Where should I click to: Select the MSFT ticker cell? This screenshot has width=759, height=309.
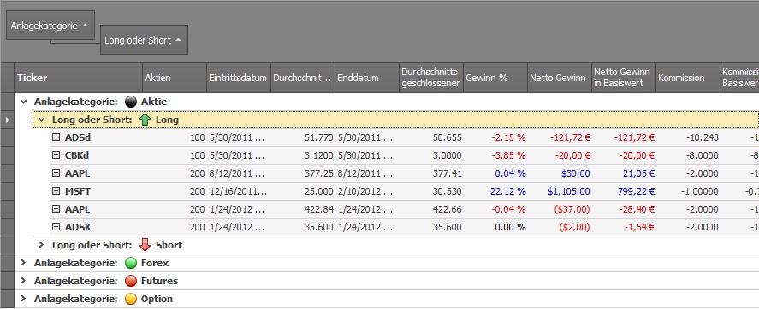pyautogui.click(x=78, y=191)
